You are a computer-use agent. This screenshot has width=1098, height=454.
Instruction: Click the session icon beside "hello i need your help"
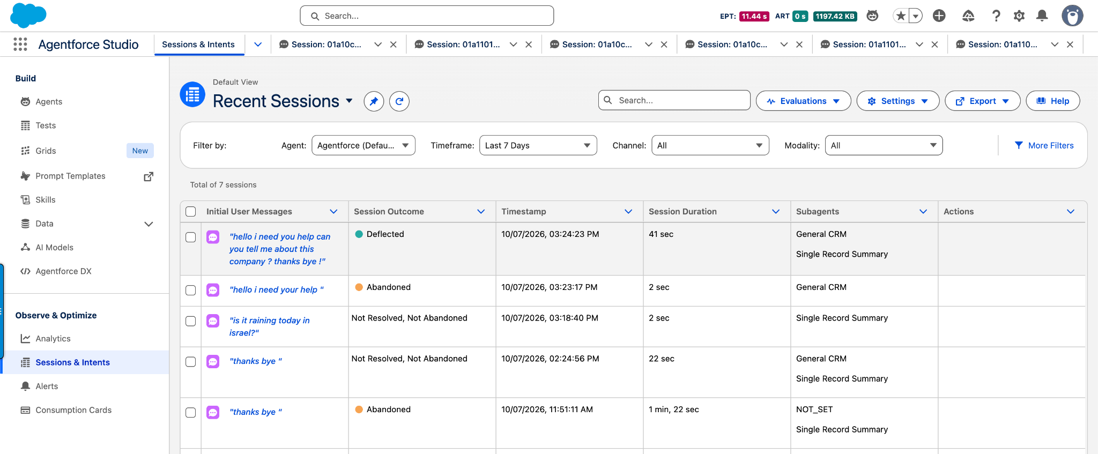pos(213,290)
